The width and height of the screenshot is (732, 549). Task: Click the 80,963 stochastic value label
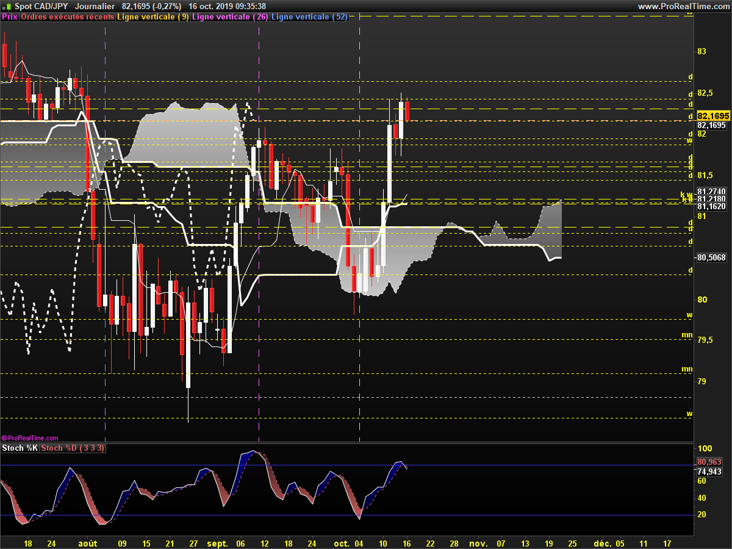tap(708, 462)
